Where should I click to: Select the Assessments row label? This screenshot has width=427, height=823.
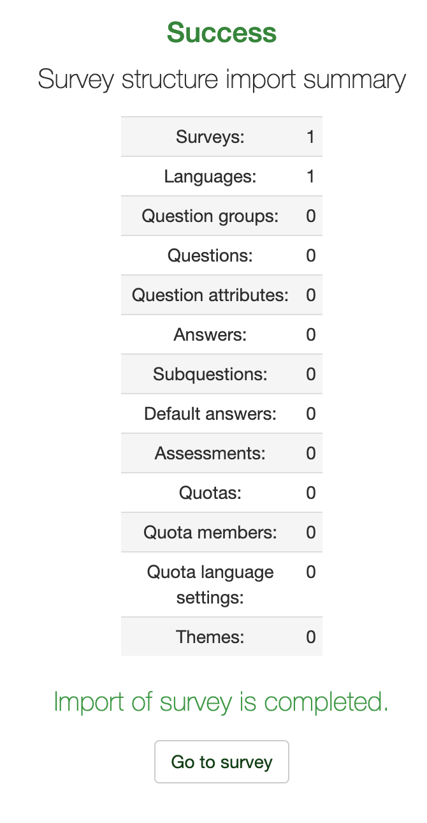[x=210, y=454]
